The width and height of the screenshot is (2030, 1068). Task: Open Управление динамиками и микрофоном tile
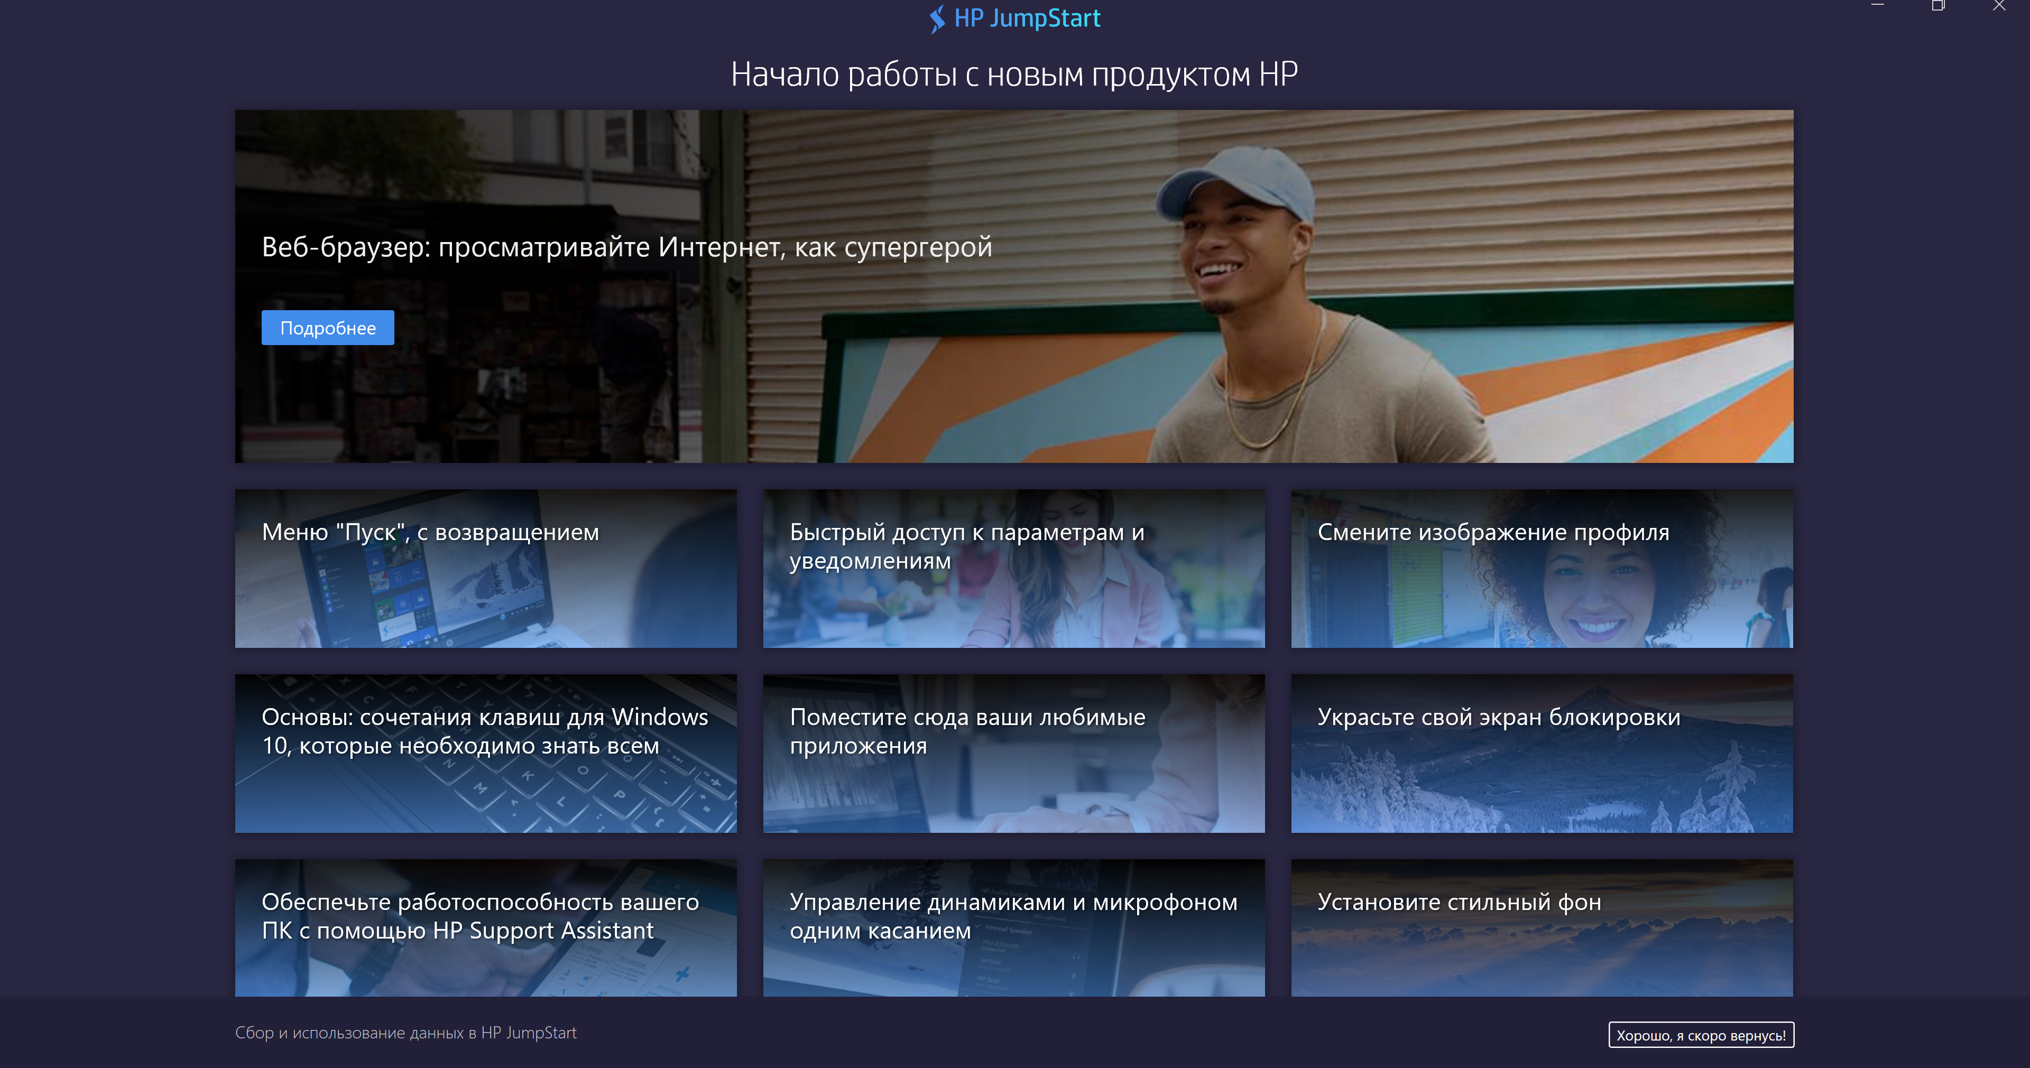pos(1013,928)
